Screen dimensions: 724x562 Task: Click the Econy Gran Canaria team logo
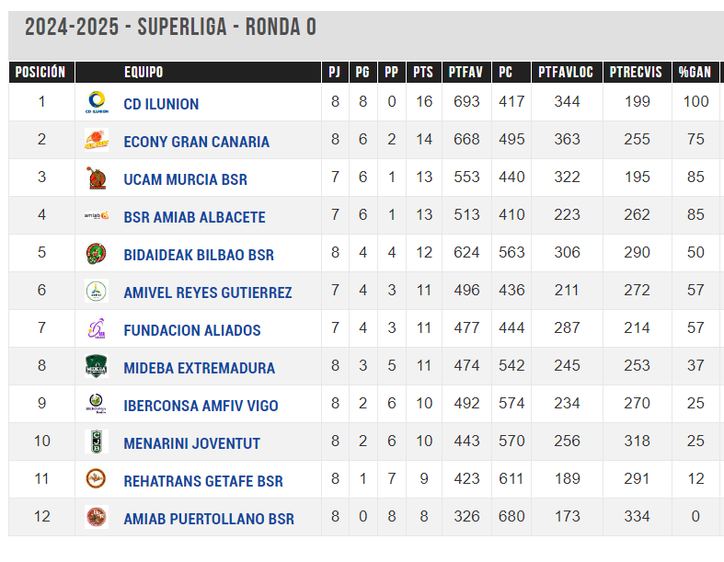(x=97, y=140)
